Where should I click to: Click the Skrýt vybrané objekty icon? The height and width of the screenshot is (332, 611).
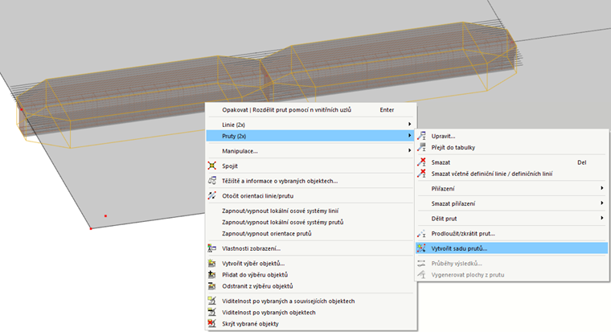[x=212, y=323]
